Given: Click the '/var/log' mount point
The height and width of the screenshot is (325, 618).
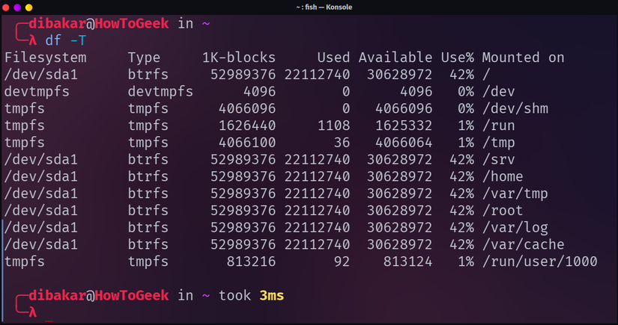Looking at the screenshot, I should point(515,228).
